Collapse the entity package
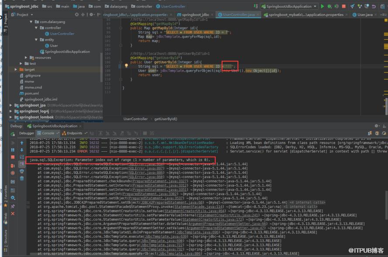The image size is (388, 257). click(x=36, y=40)
